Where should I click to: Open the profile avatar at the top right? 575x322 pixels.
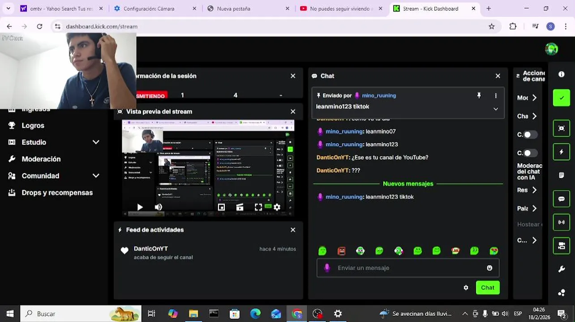pyautogui.click(x=551, y=49)
